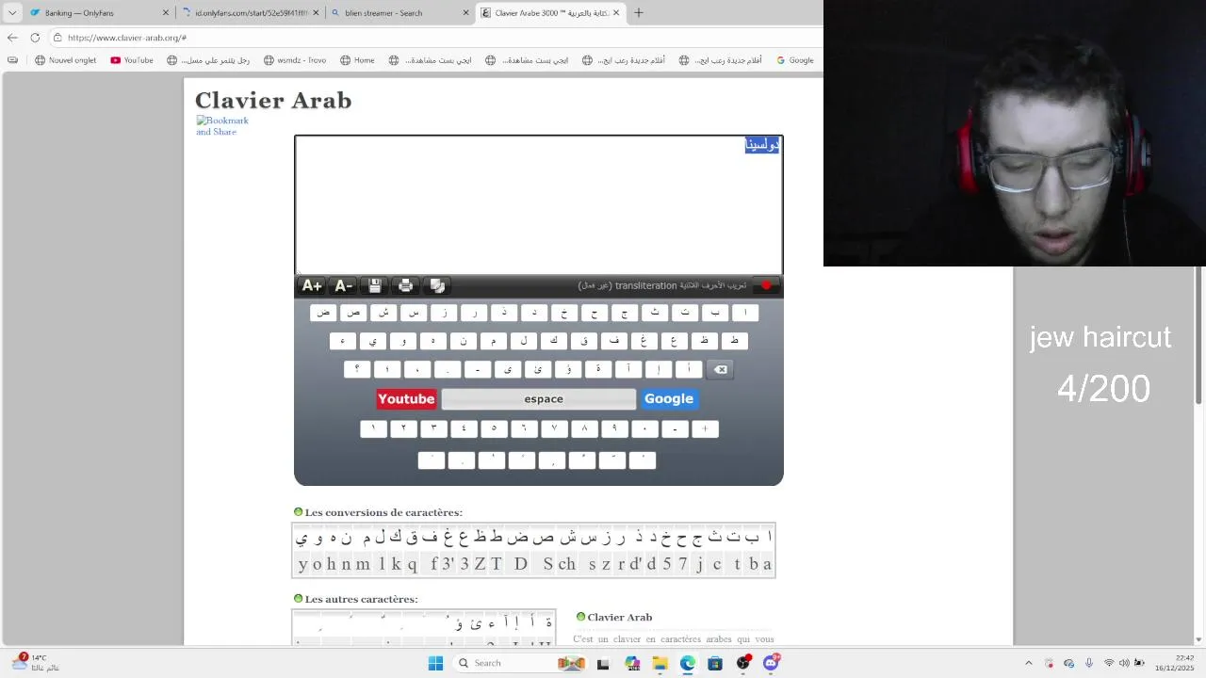
Task: Click the copy text icon in keyboard toolbar
Action: coord(437,285)
